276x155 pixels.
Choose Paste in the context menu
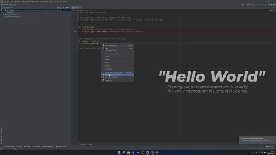click(x=117, y=48)
